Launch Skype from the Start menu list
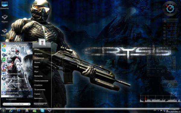 click(x=4, y=50)
